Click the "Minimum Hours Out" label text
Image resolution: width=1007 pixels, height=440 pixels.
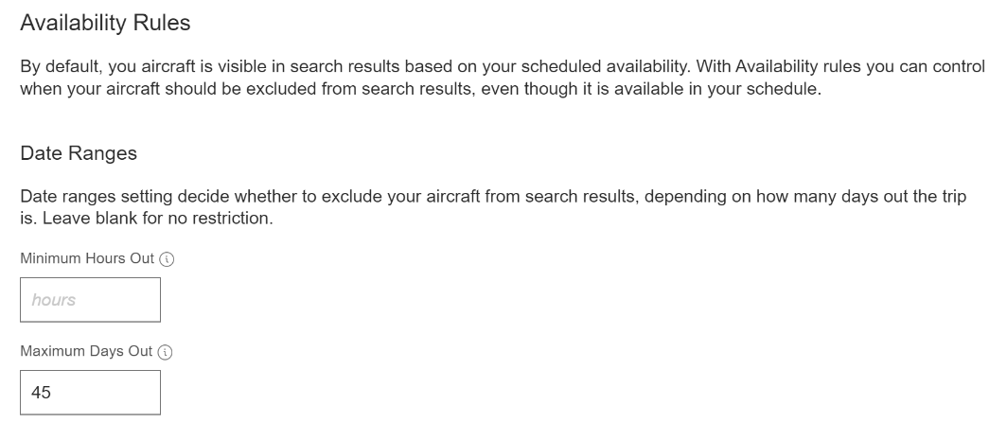coord(87,258)
